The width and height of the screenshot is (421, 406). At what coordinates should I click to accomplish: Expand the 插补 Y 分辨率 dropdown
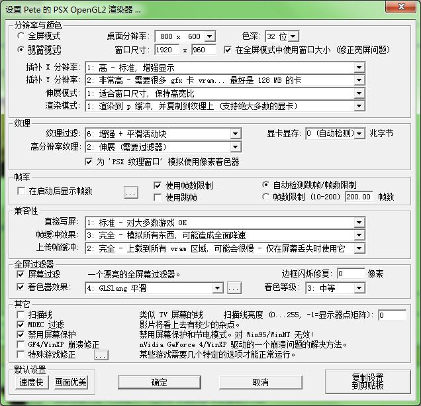(225, 80)
